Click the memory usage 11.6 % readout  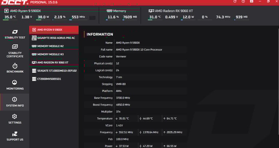coord(113,17)
